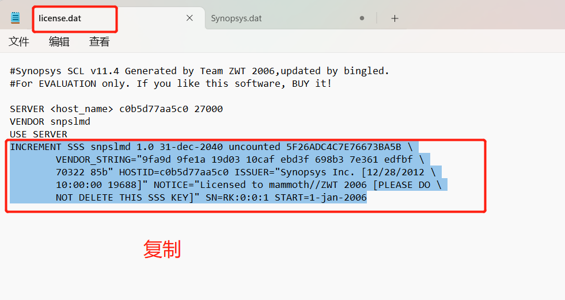Screen dimensions: 565x300
Task: Click the Notepad app icon
Action: click(15, 18)
